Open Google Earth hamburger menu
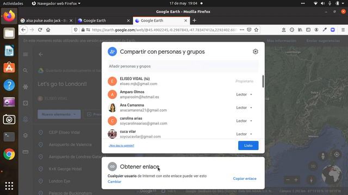The image size is (348, 195). 26,54
